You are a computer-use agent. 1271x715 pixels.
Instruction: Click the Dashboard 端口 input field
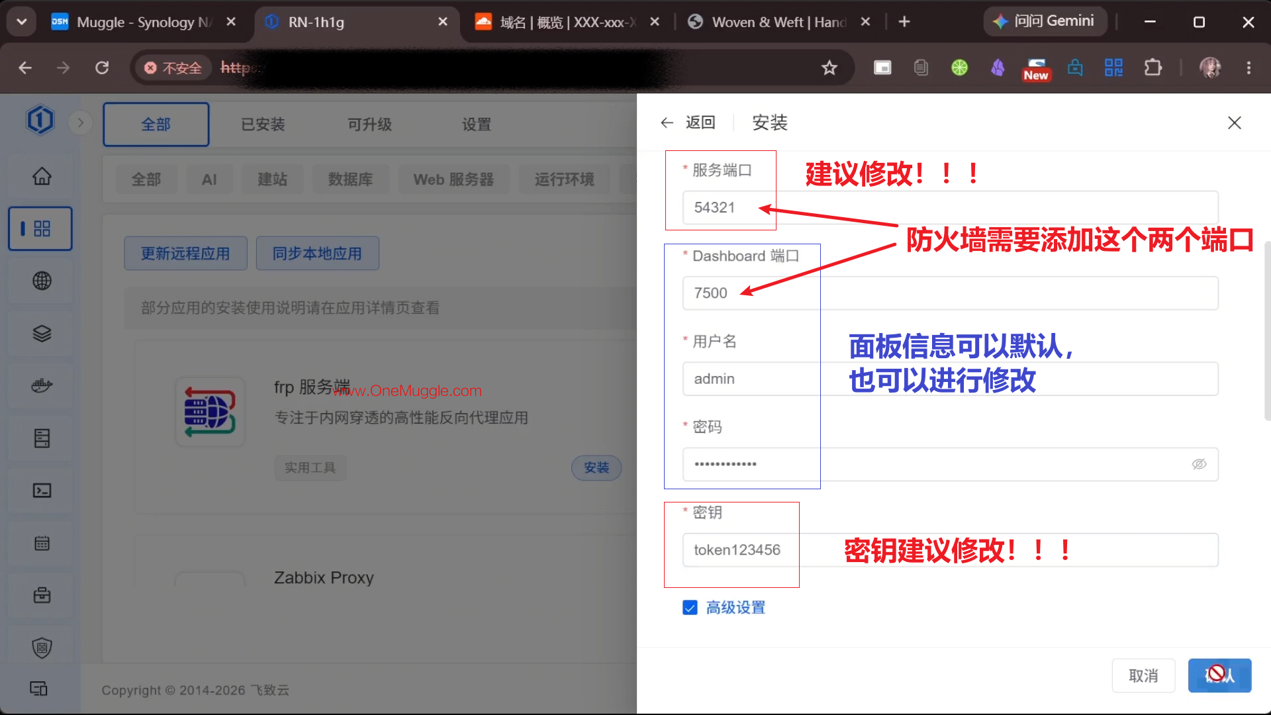point(950,293)
